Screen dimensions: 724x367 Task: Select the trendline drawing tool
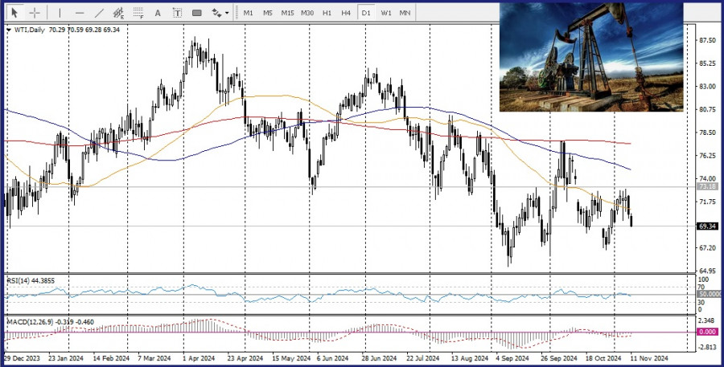99,13
